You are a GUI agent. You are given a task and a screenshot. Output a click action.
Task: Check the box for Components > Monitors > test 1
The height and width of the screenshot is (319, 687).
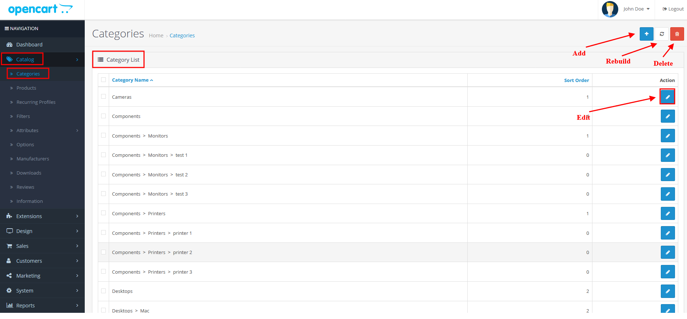(x=104, y=155)
